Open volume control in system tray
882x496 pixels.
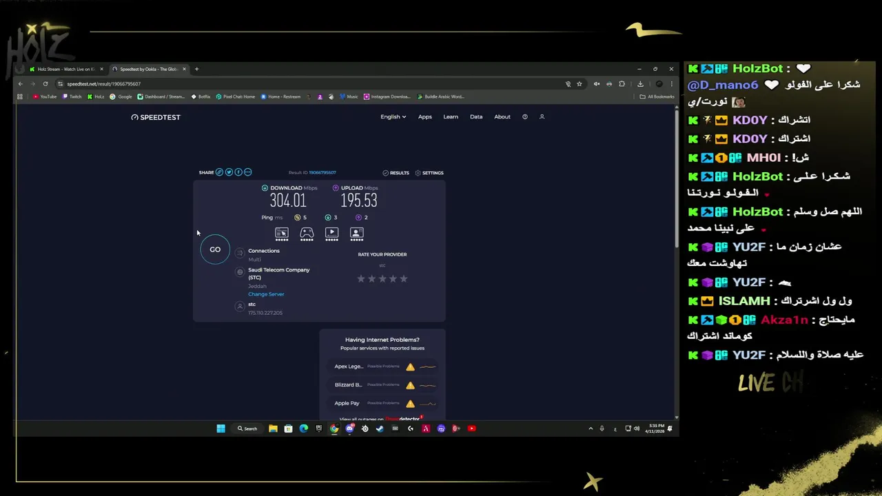click(636, 428)
